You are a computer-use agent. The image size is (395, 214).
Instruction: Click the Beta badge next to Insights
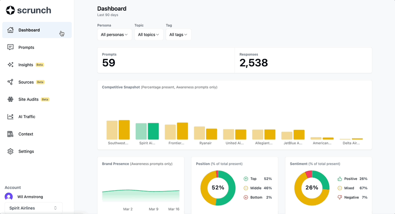pos(39,64)
